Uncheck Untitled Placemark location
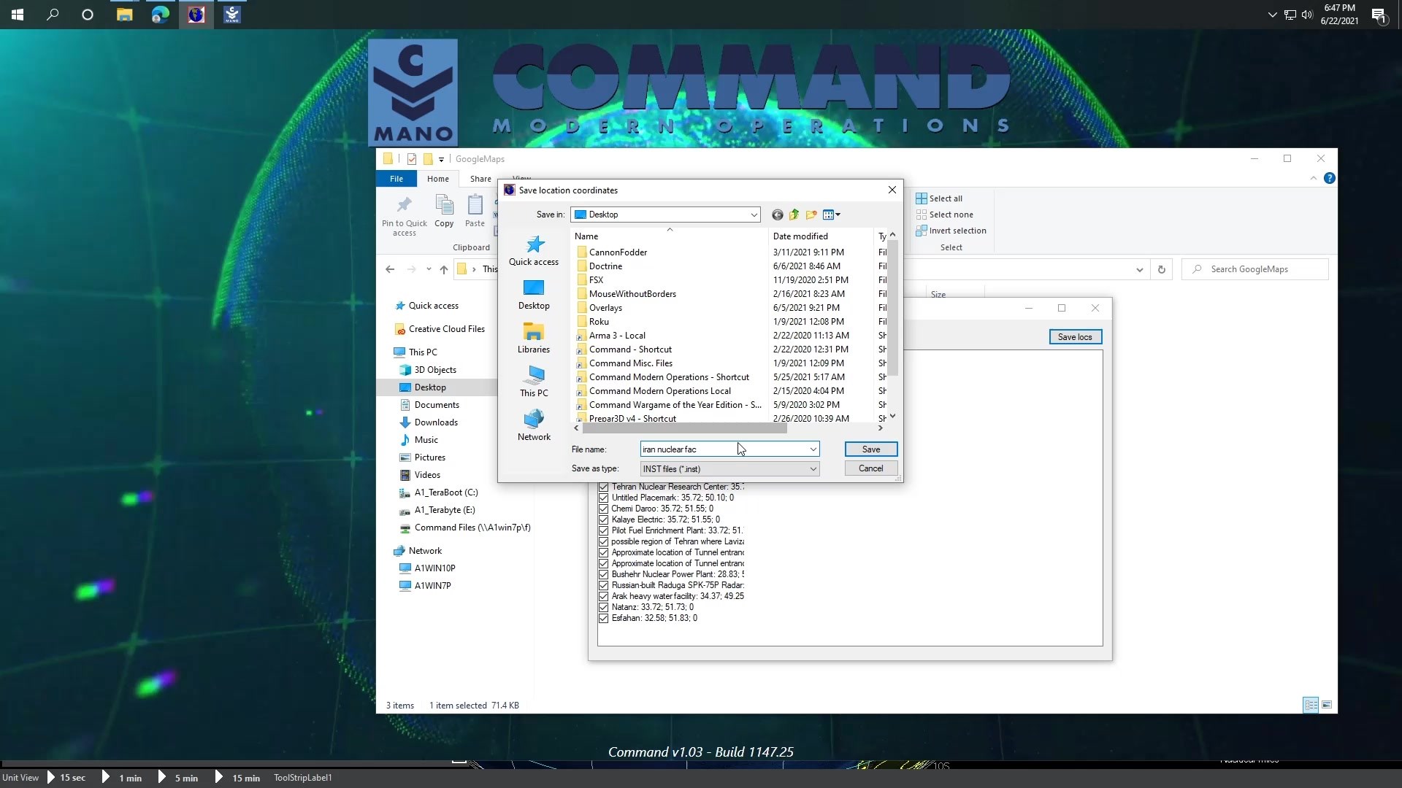1402x788 pixels. [x=603, y=498]
